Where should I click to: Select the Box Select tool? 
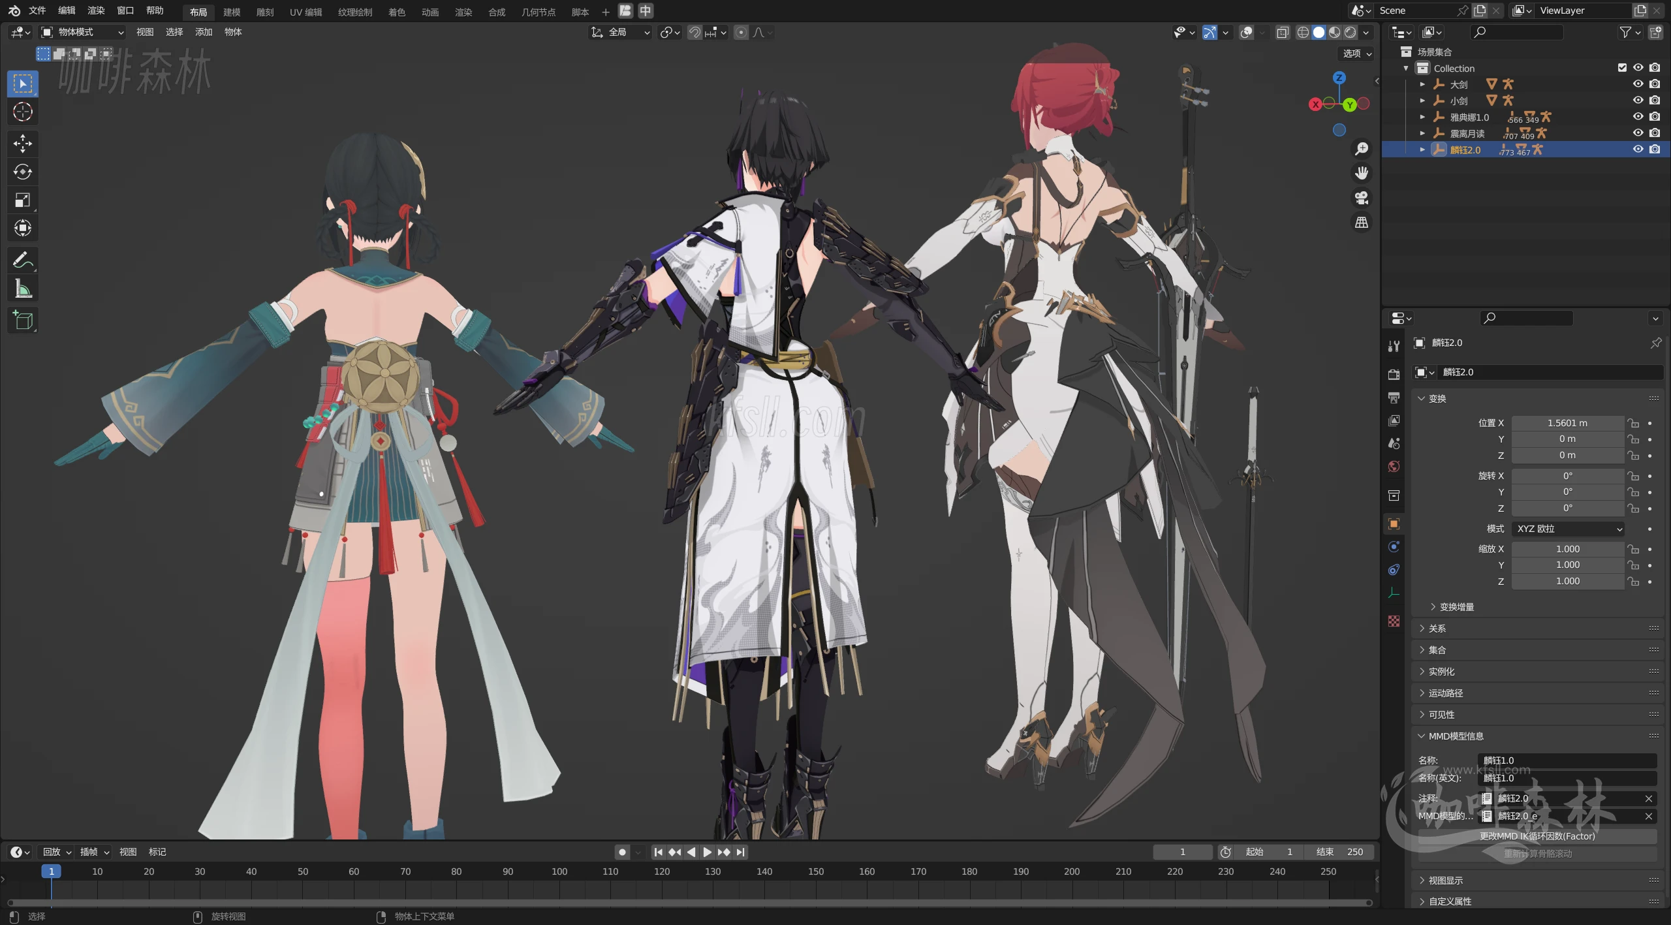tap(23, 84)
